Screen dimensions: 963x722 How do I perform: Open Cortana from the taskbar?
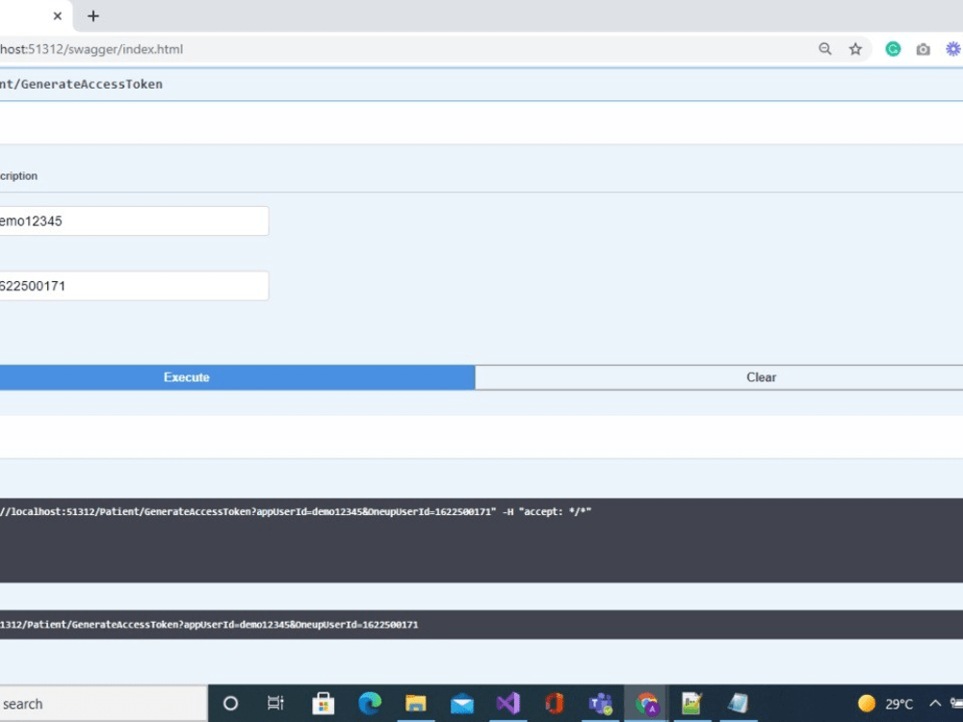230,703
